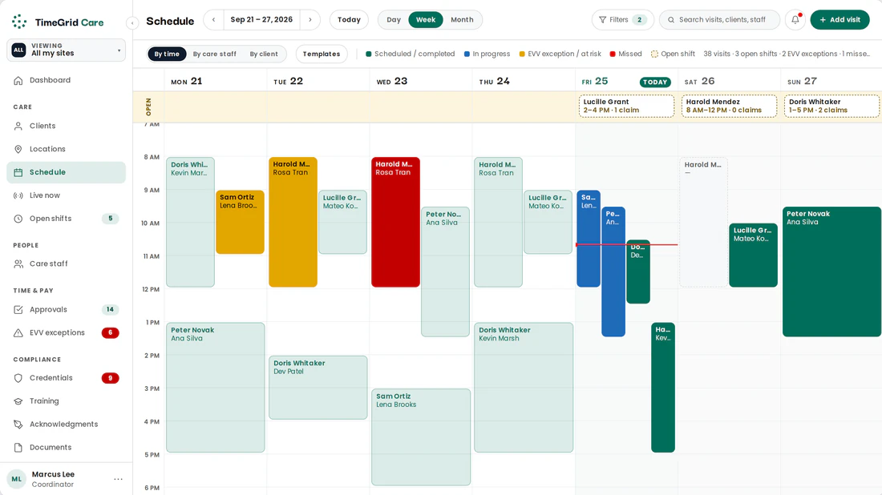Viewport: 882px width, 495px height.
Task: Toggle EVV exception / at risk legend swatch
Action: pyautogui.click(x=522, y=54)
